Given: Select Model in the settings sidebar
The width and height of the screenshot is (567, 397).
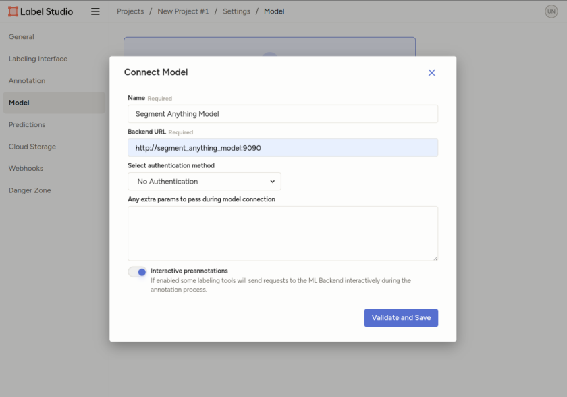Looking at the screenshot, I should pos(54,103).
